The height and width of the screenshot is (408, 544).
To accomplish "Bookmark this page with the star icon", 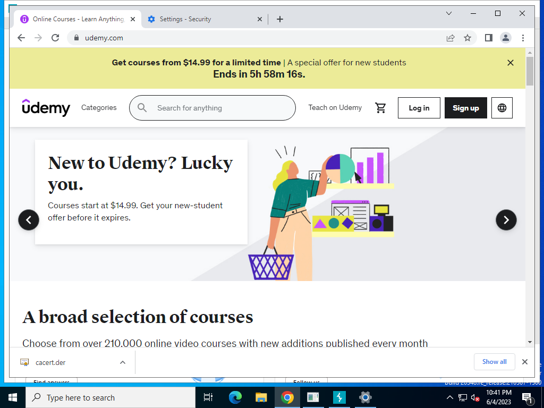I will (x=467, y=38).
